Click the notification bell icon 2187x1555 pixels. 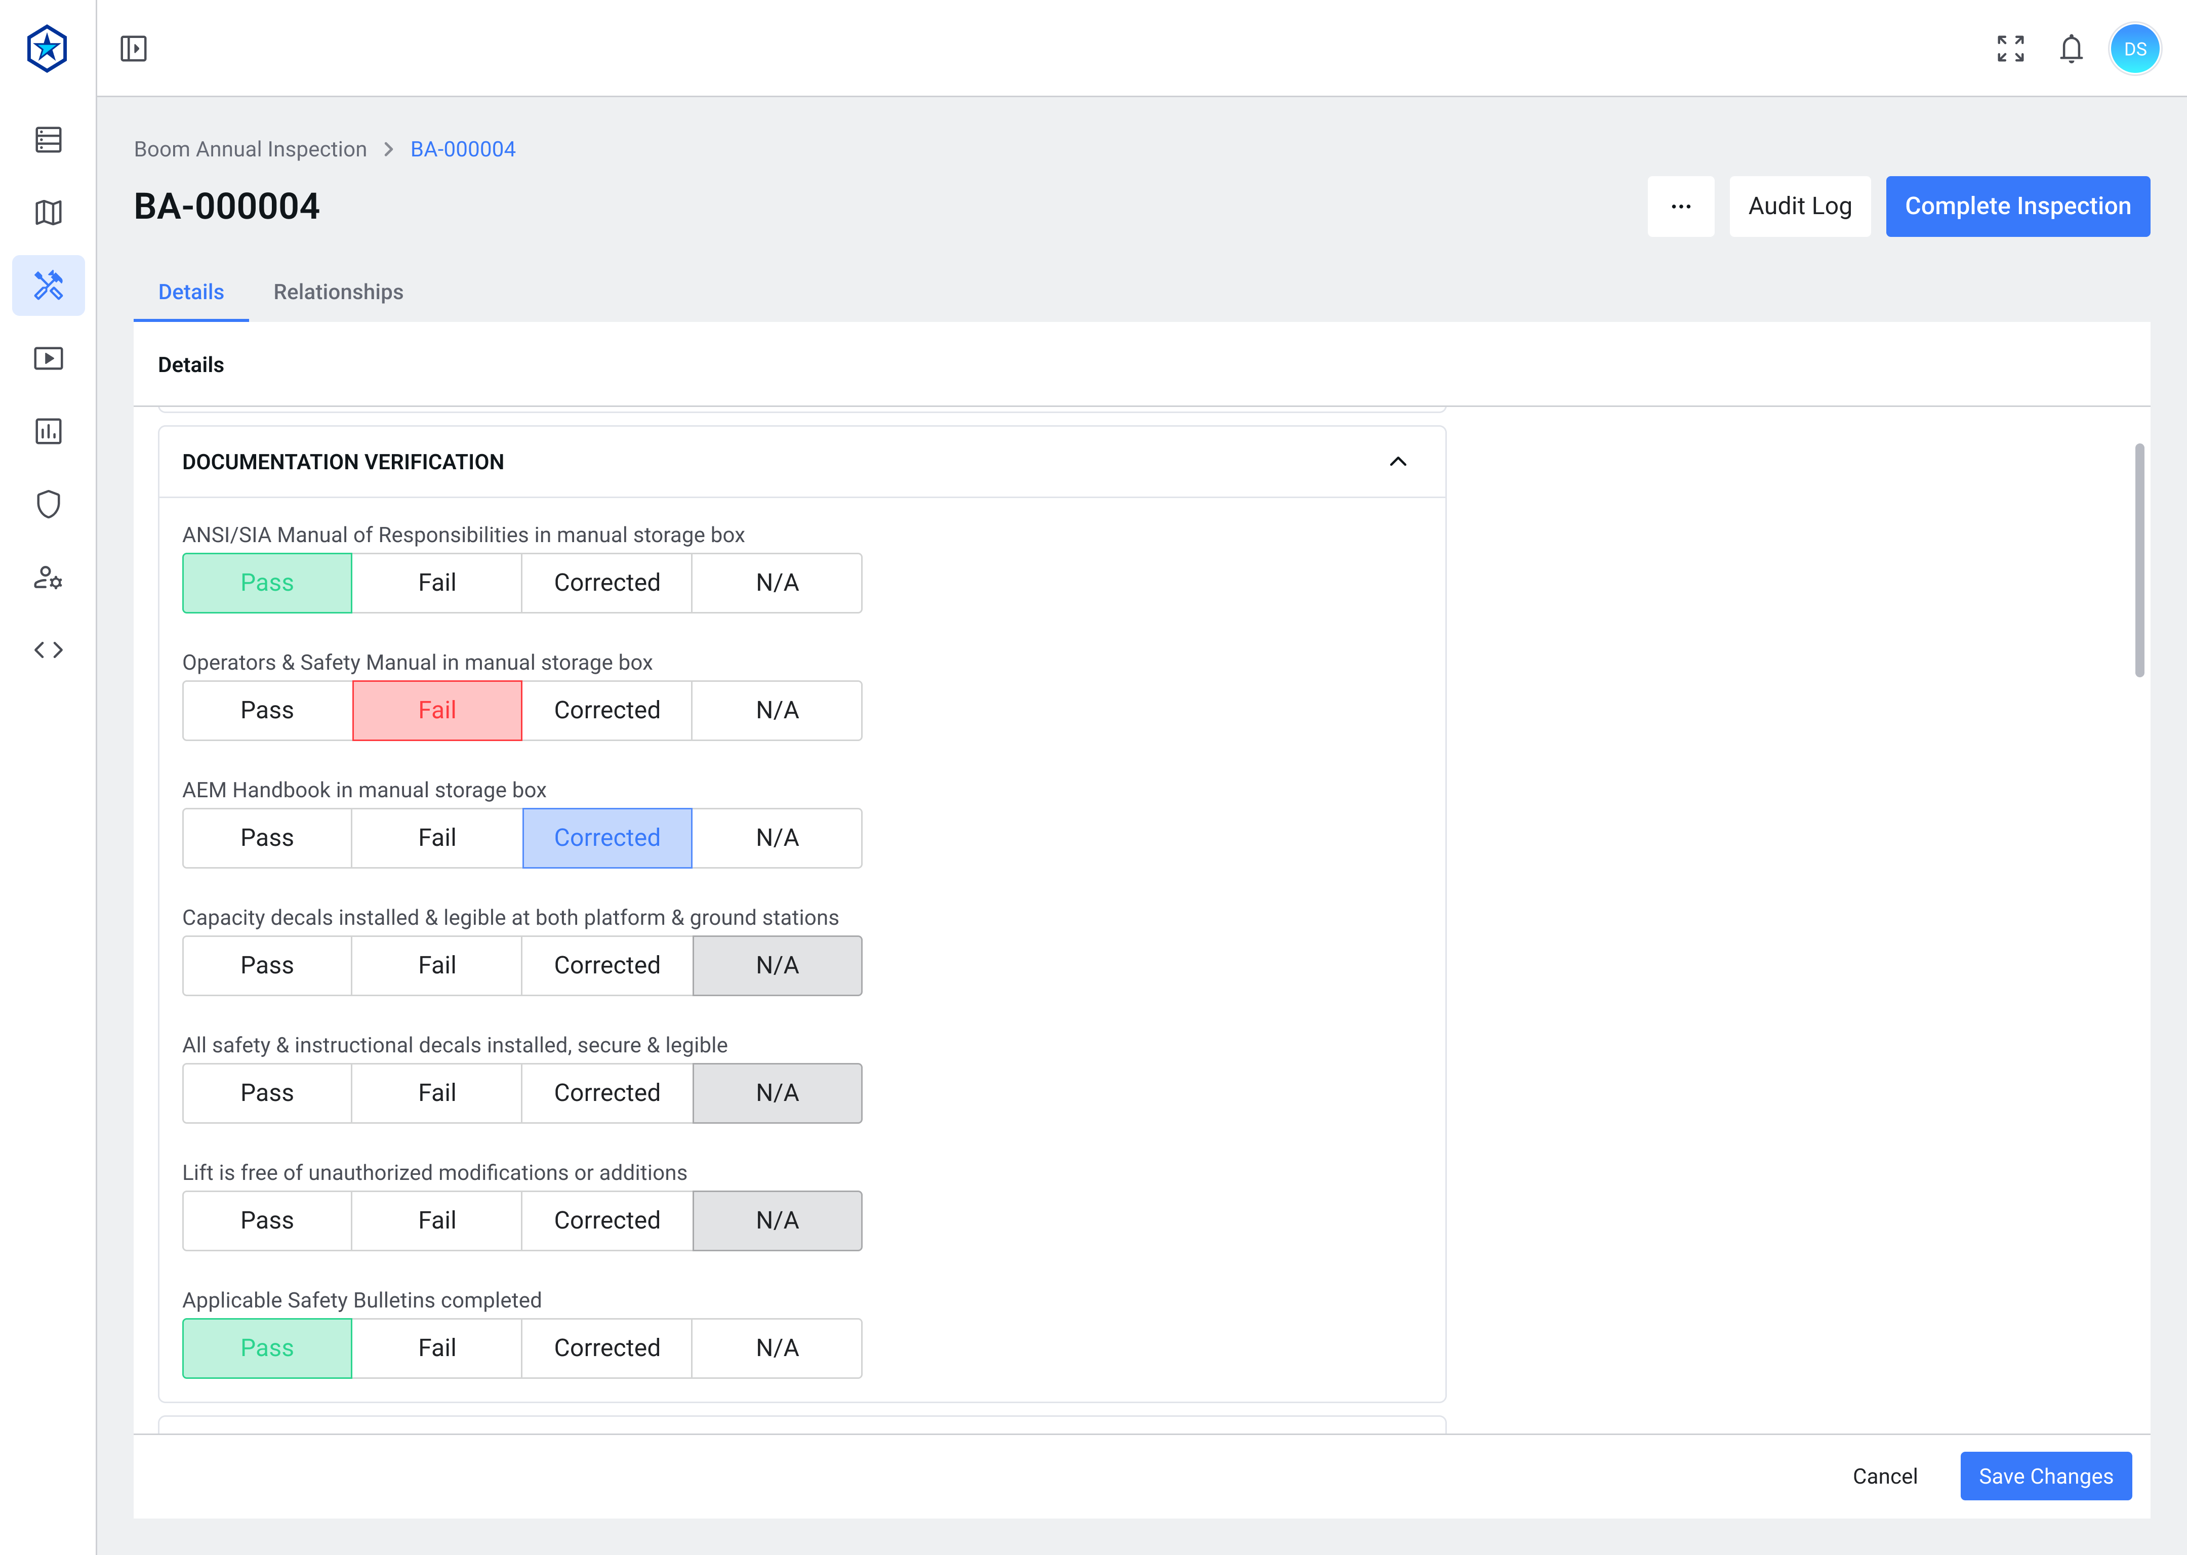(2071, 49)
